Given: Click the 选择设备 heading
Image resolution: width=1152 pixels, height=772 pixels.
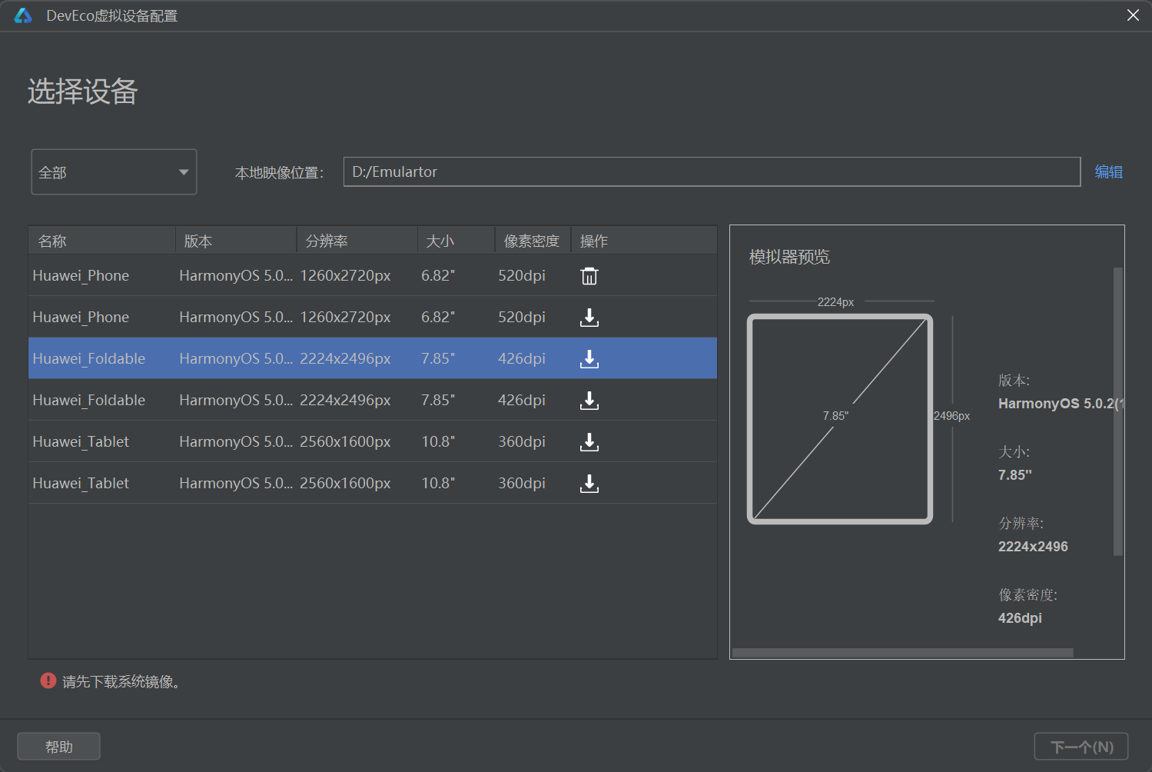Looking at the screenshot, I should click(x=83, y=92).
